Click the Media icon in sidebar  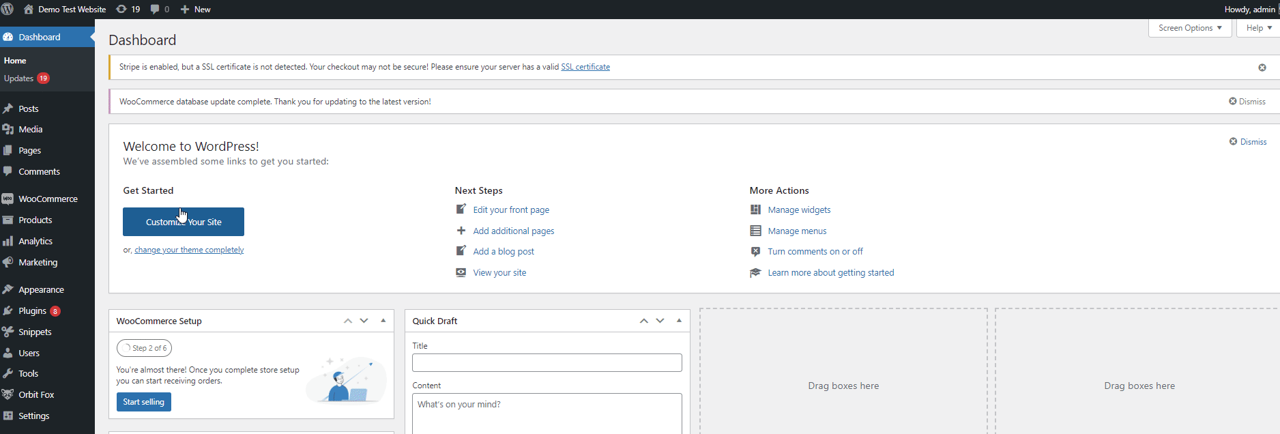[x=8, y=129]
